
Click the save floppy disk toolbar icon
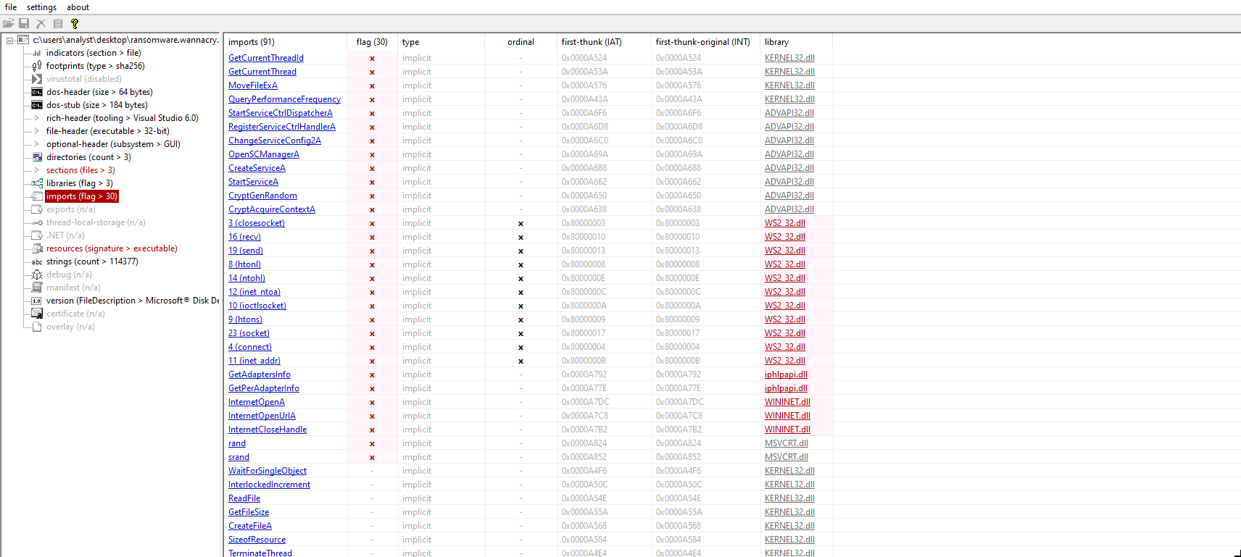pyautogui.click(x=24, y=24)
